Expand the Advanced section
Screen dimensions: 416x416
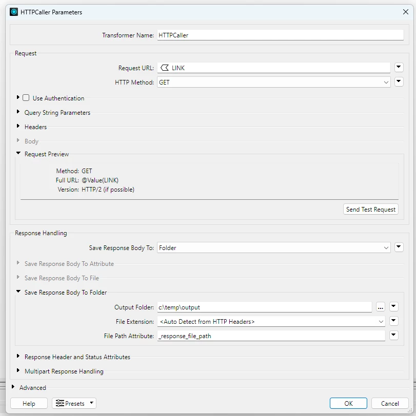click(13, 387)
